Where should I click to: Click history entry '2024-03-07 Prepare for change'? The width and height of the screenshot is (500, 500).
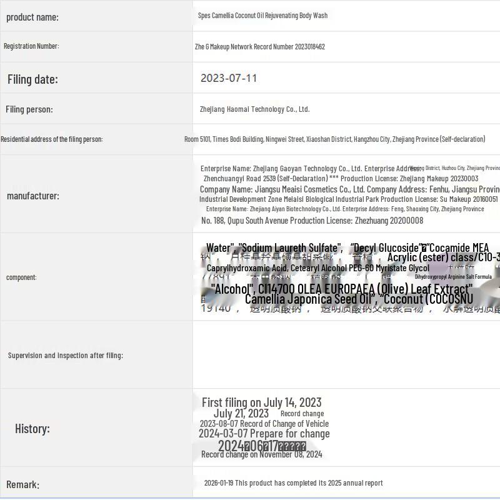click(x=264, y=434)
